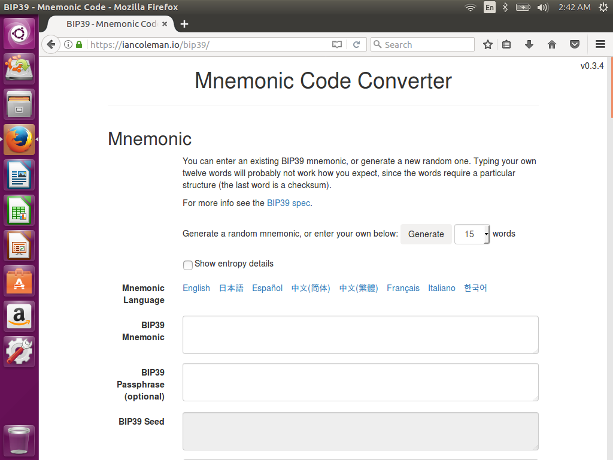Click inside the BIP39 Passphrase field
This screenshot has width=613, height=460.
pyautogui.click(x=359, y=382)
